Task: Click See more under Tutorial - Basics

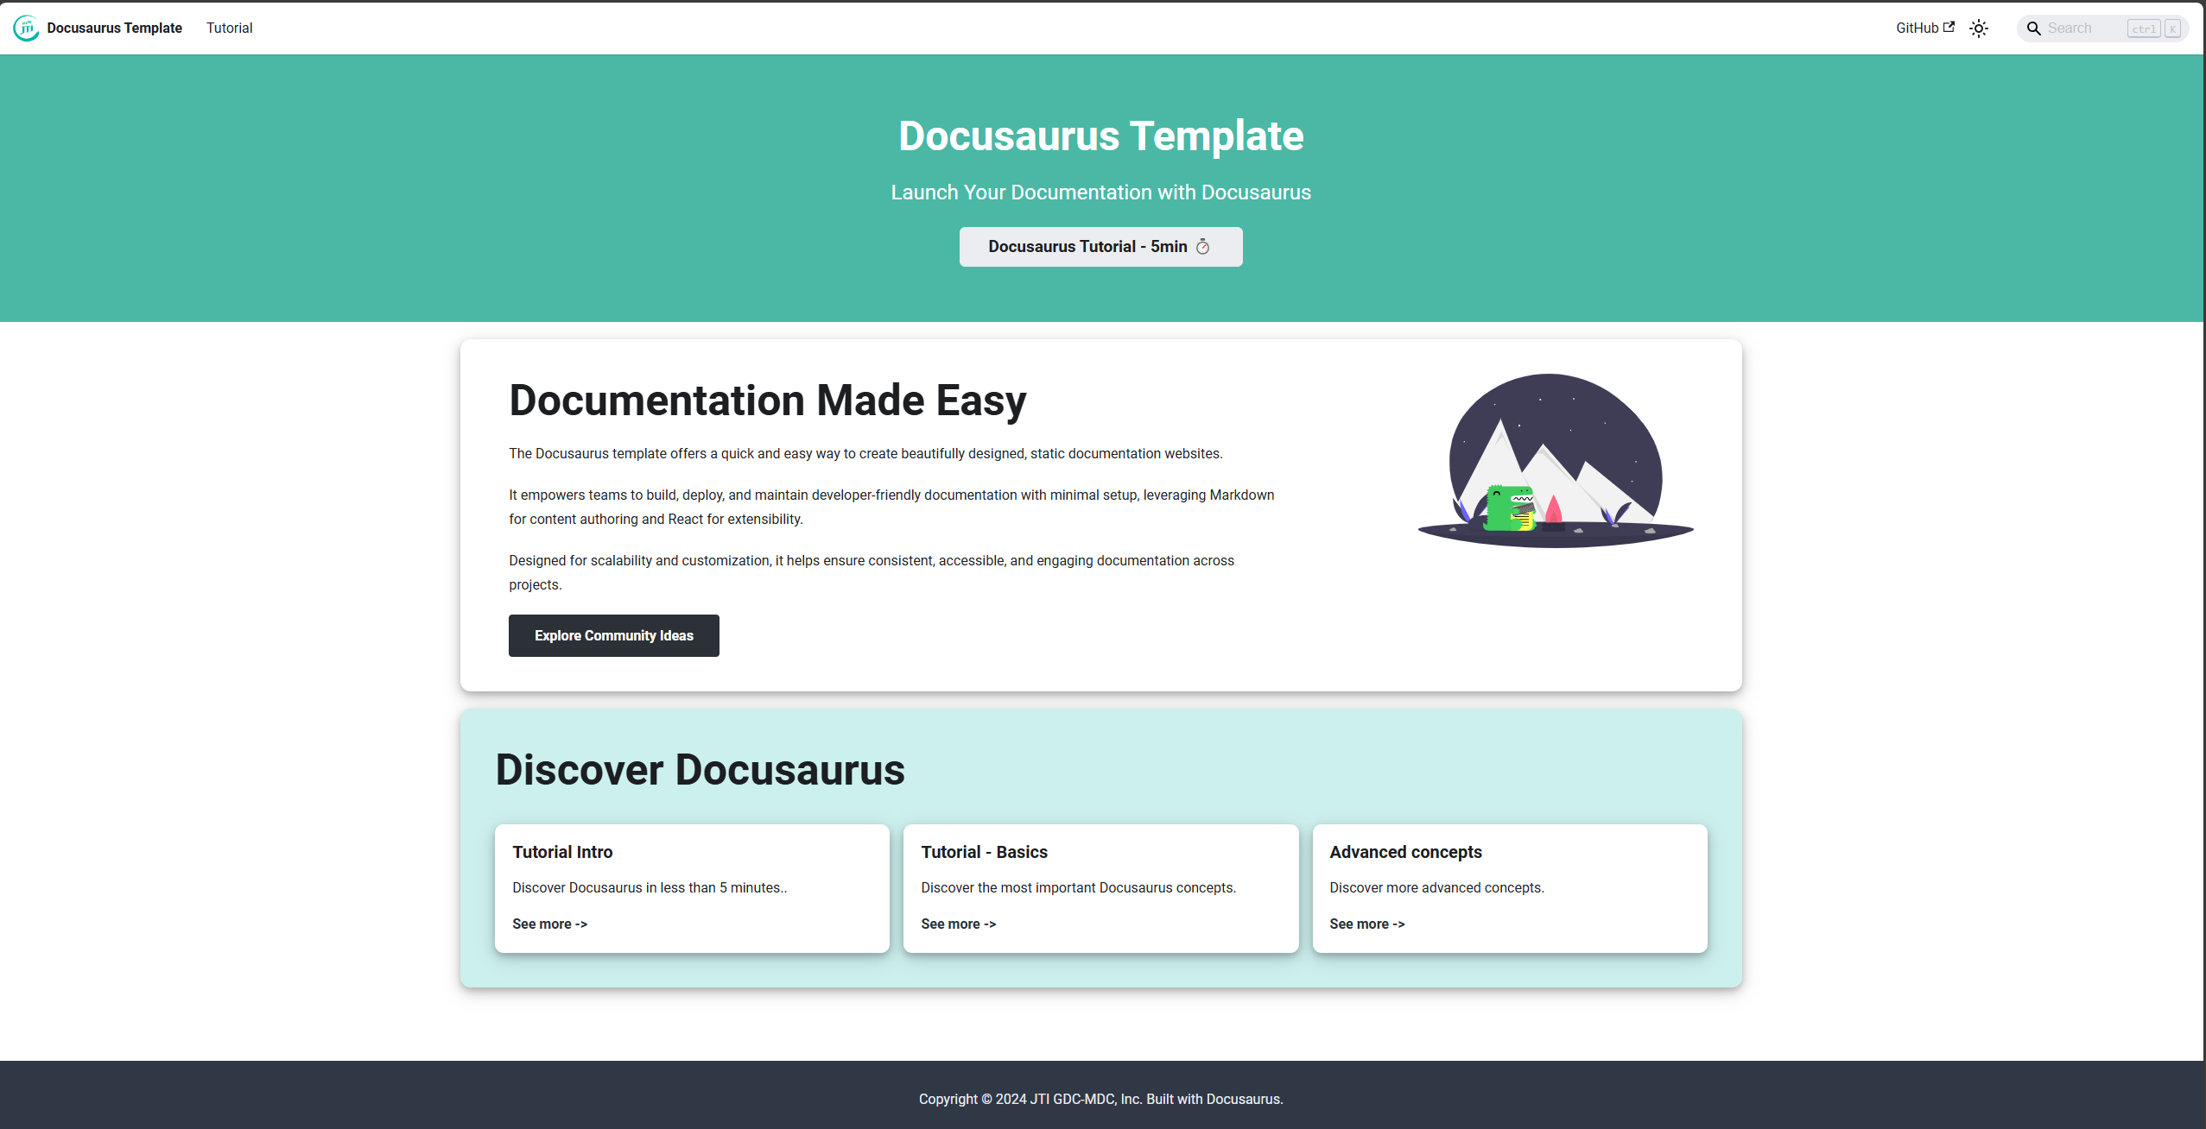Action: pyautogui.click(x=958, y=924)
